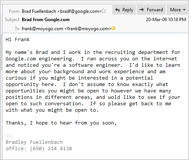Click the office phone number (650) 214 4138
The height and width of the screenshot is (160, 189).
(51, 149)
